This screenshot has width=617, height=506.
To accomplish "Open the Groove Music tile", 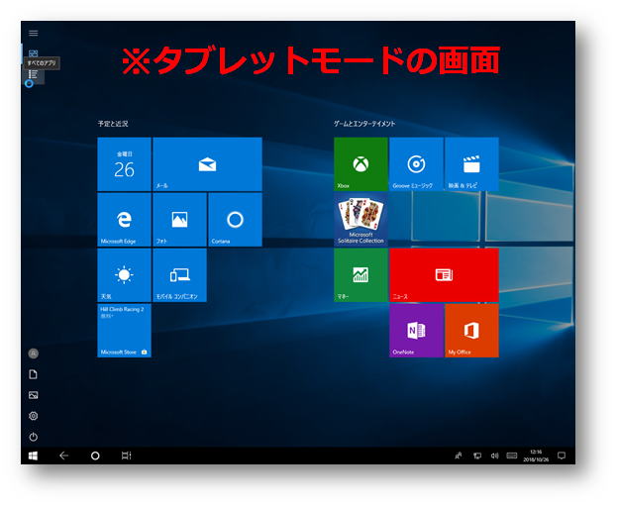I will click(416, 164).
